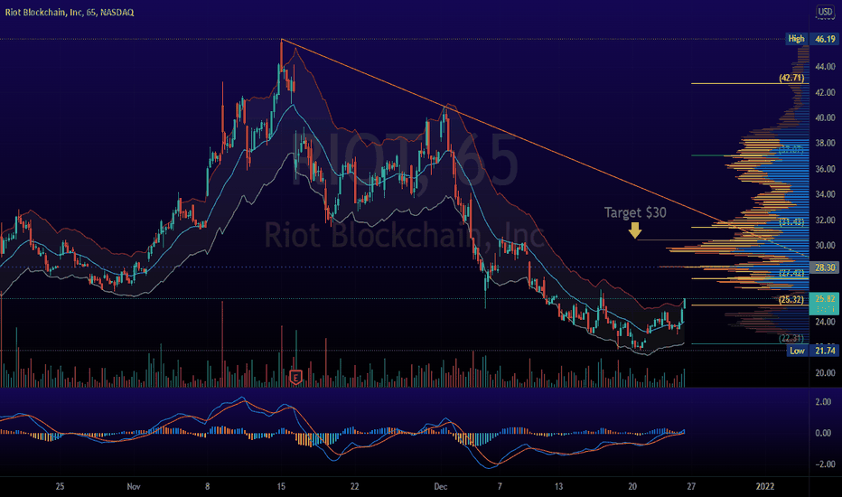The image size is (842, 497).
Task: Click the 20.00 price axis label
Action: [x=825, y=373]
